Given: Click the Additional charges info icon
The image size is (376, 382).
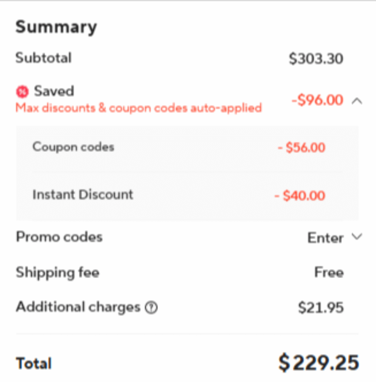Looking at the screenshot, I should pos(151,308).
